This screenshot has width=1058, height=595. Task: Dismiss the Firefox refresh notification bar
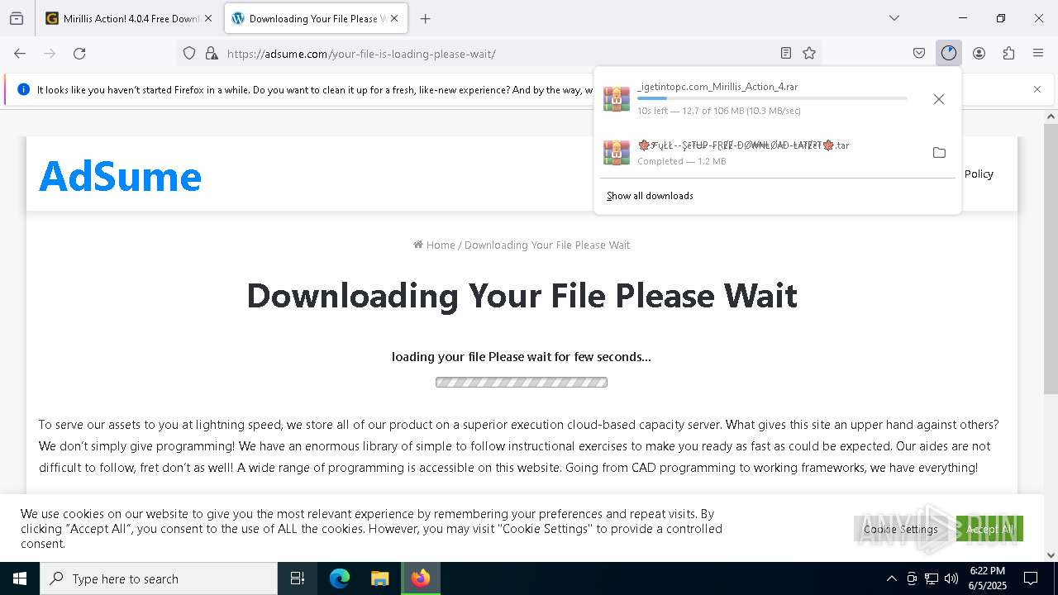click(x=1037, y=89)
